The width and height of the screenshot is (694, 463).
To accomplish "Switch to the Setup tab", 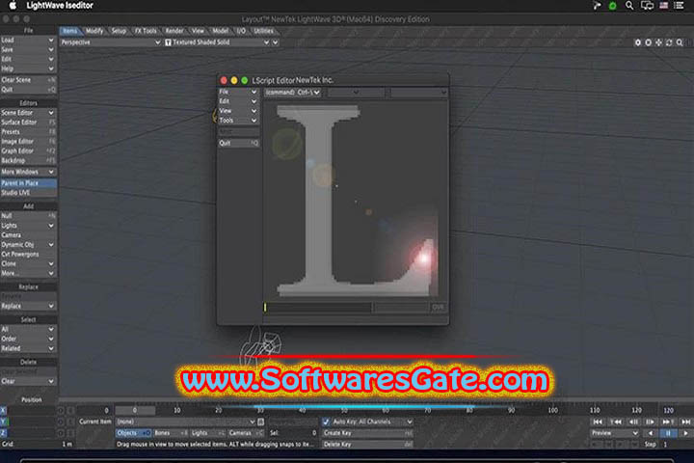I will coord(119,31).
